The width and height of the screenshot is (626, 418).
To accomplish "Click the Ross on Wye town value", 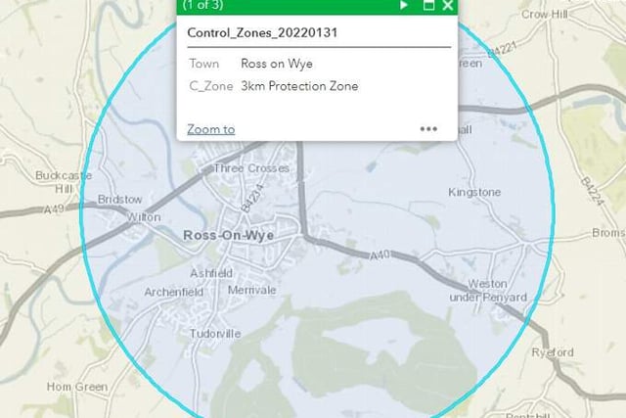I will [277, 64].
